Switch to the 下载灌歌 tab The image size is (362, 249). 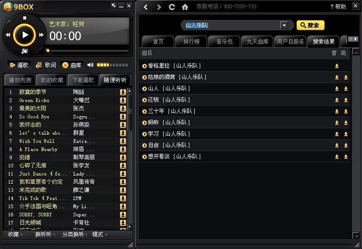(83, 80)
